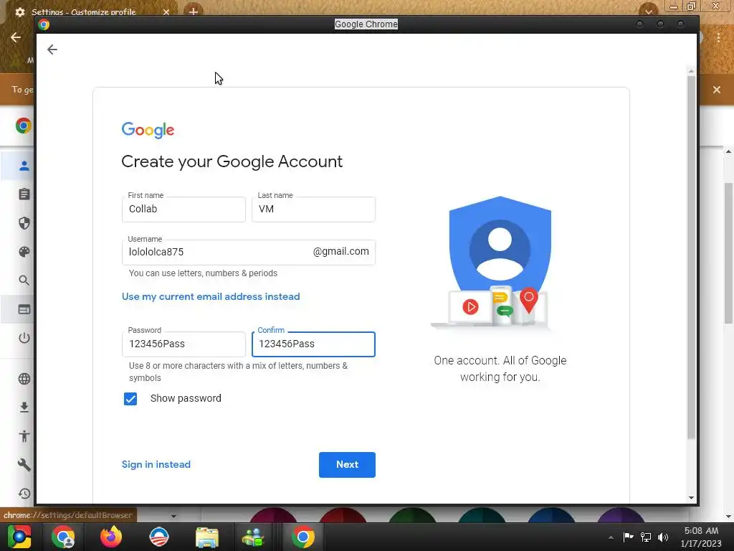The width and height of the screenshot is (734, 551).
Task: Click the Next button
Action: click(347, 465)
